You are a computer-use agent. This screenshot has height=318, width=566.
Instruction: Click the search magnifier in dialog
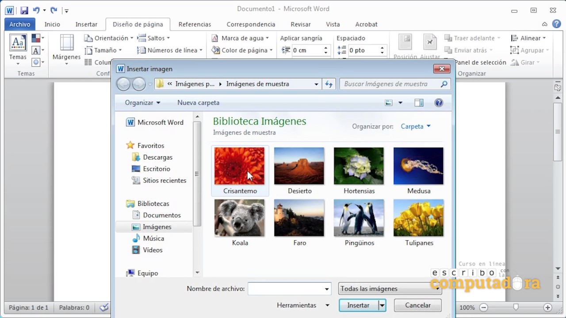click(444, 84)
